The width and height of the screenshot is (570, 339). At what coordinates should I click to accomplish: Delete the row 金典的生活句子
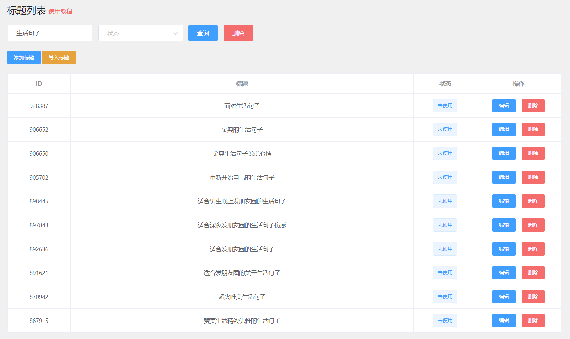pyautogui.click(x=533, y=129)
